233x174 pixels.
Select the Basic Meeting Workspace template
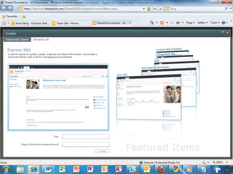pos(155,68)
